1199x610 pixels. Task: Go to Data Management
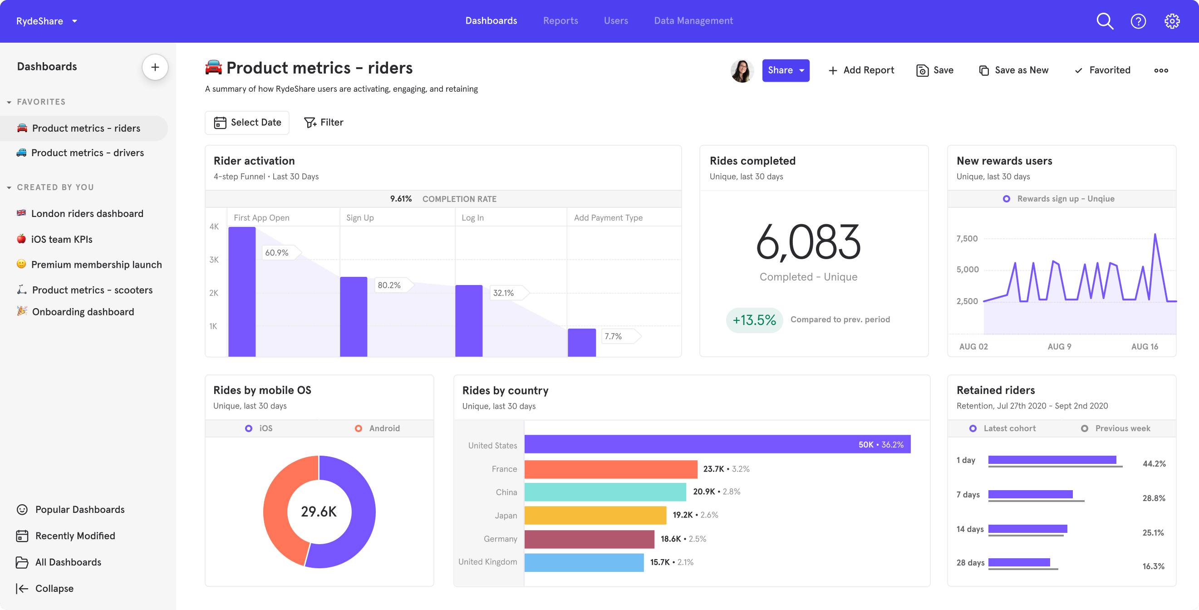click(693, 20)
